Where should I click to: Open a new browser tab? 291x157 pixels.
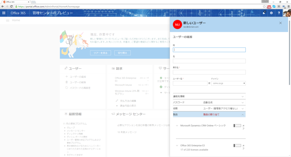click(34, 2)
